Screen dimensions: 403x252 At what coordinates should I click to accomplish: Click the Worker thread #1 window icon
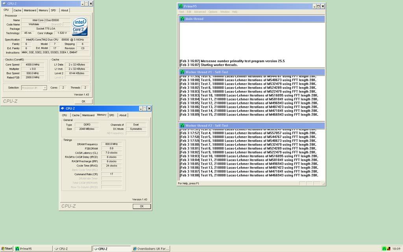pyautogui.click(x=182, y=72)
